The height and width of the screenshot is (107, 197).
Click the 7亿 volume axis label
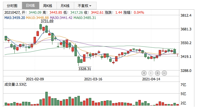(183, 85)
